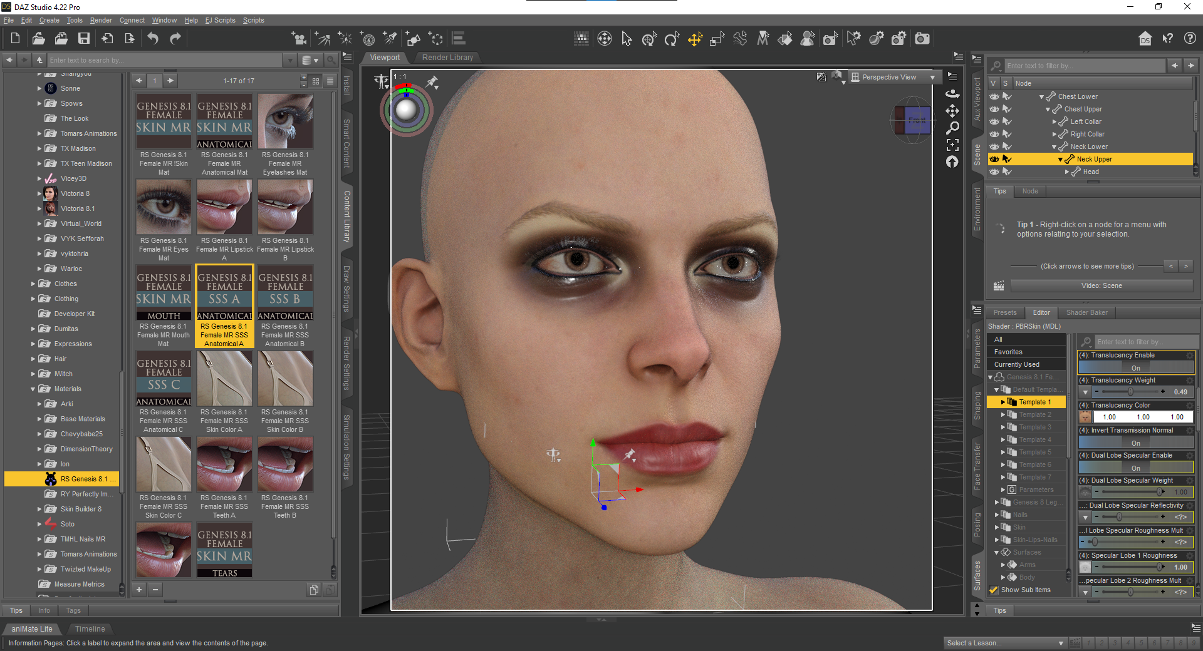Select the ActivePose bone tool
This screenshot has width=1203, height=651.
[740, 39]
